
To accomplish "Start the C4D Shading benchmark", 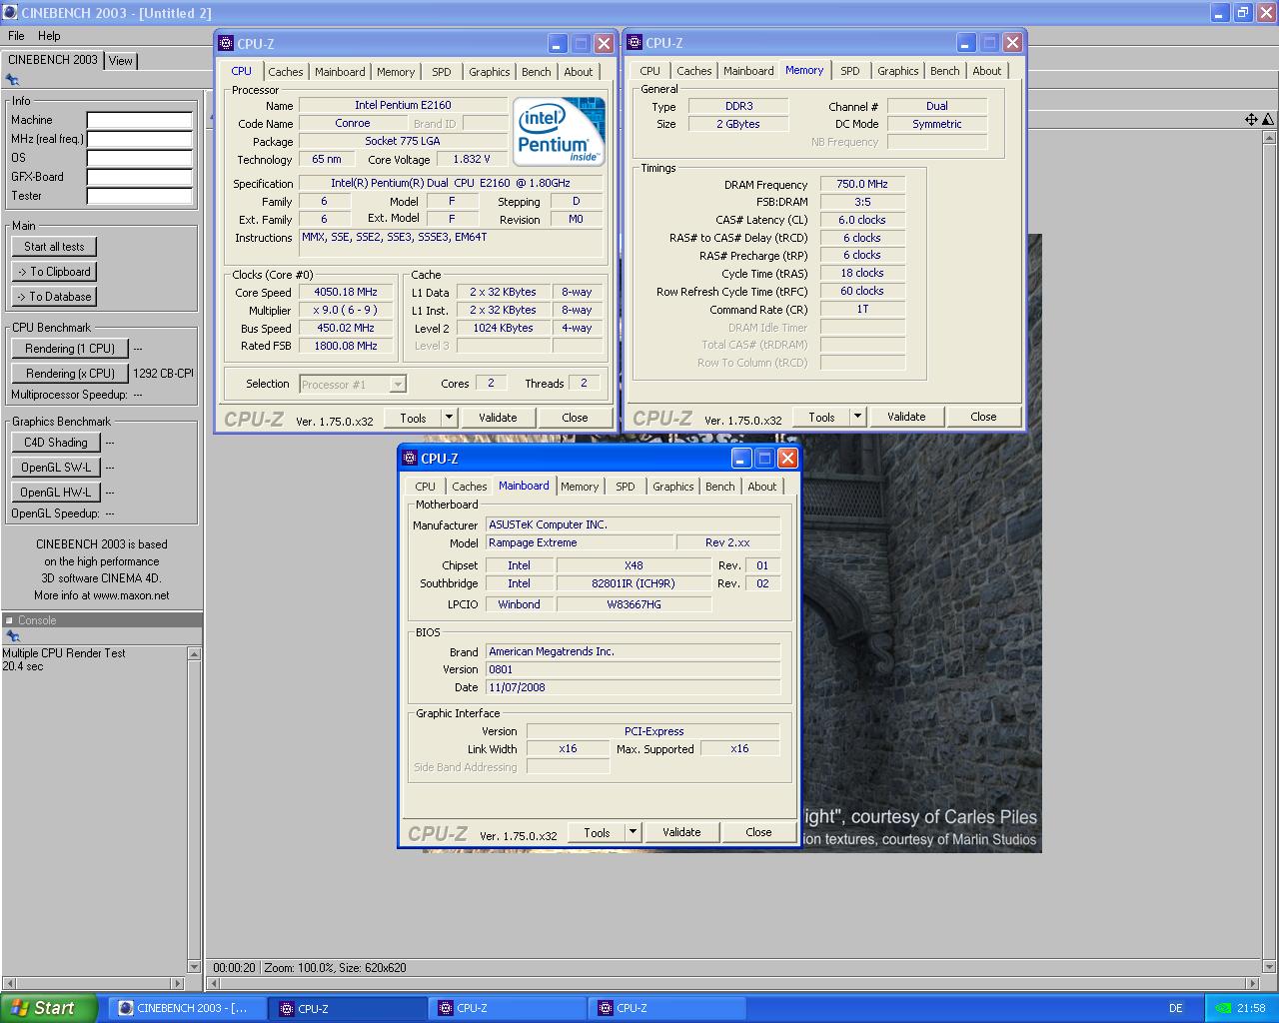I will pos(56,443).
